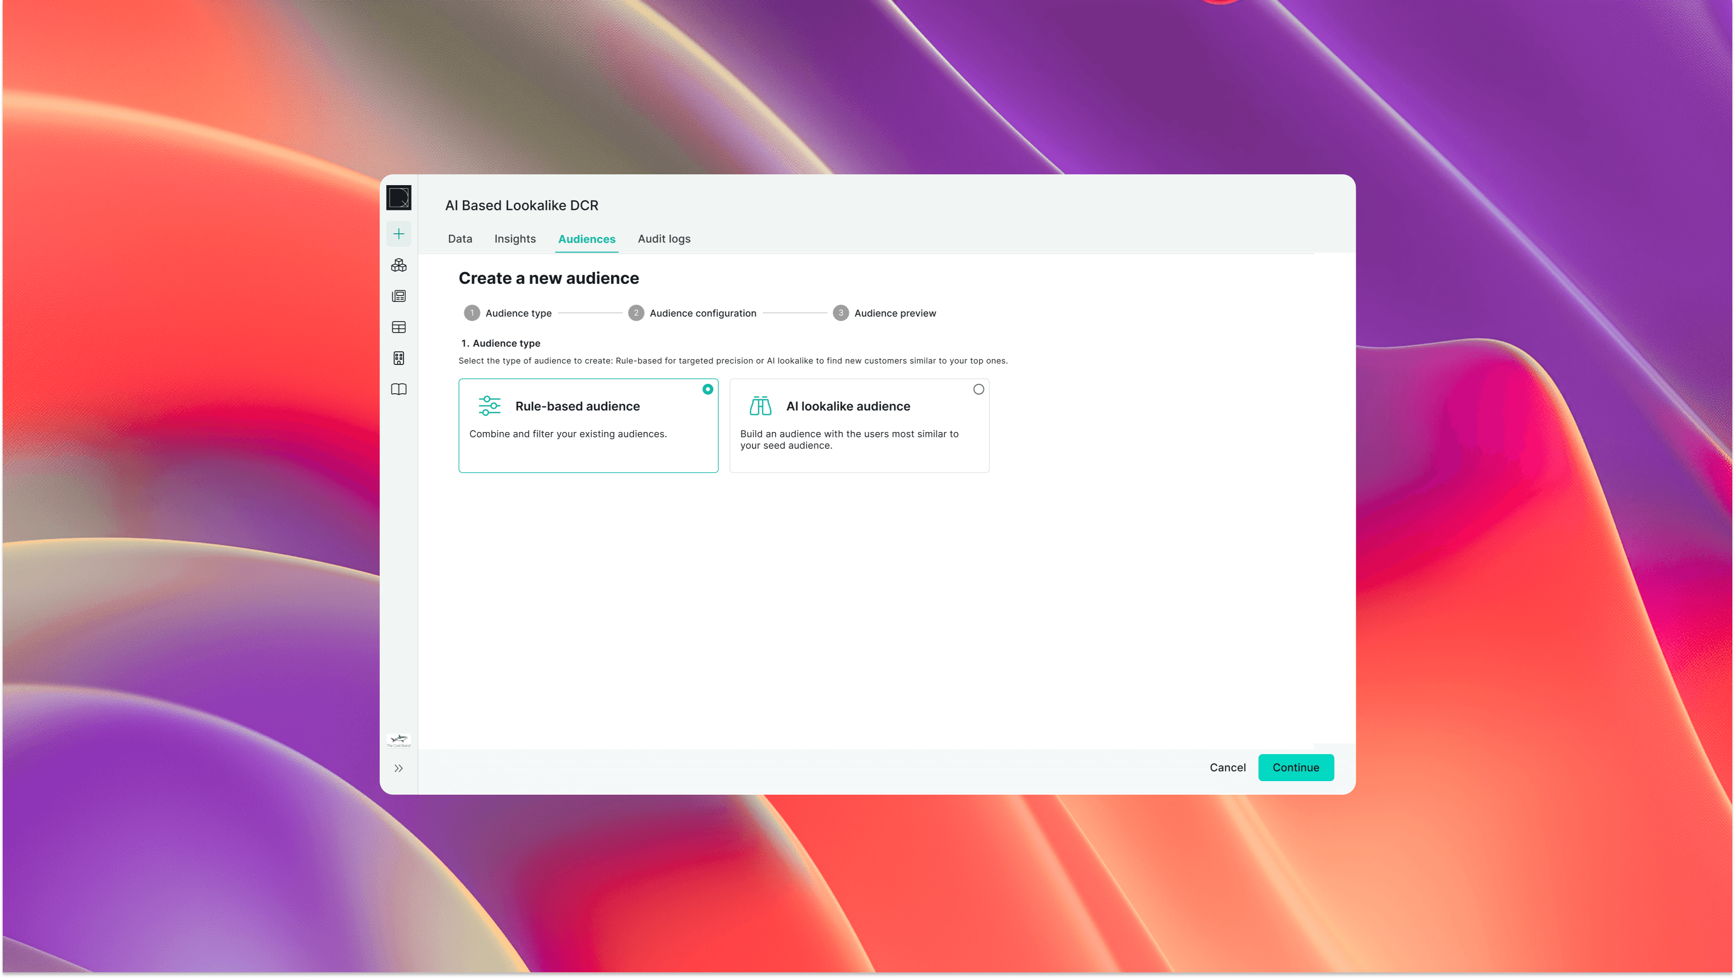Click the shark brand avatar in sidebar

coord(399,740)
